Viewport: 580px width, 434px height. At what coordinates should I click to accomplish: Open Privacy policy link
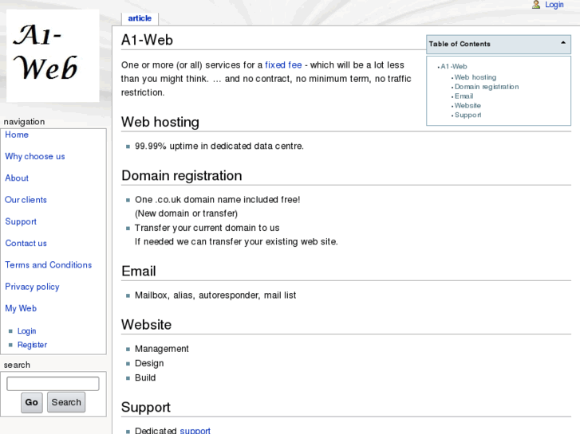click(32, 287)
